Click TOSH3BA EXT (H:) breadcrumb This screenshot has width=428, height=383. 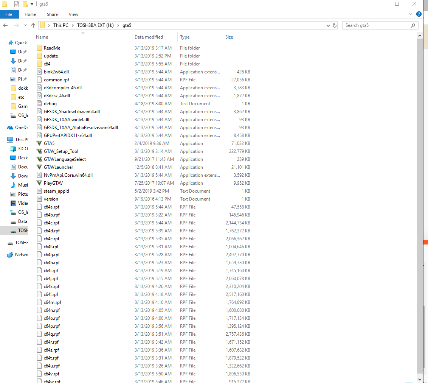pyautogui.click(x=96, y=25)
